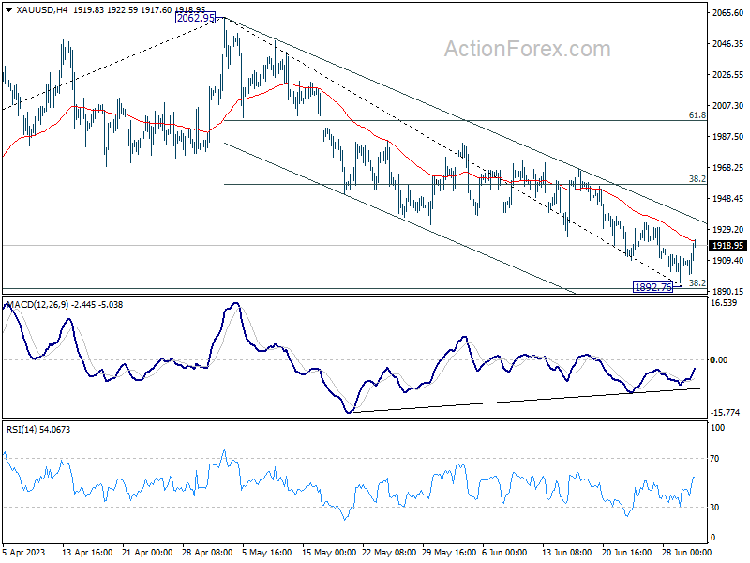Click the RSI(14) 54.0673 indicator label

pos(38,430)
